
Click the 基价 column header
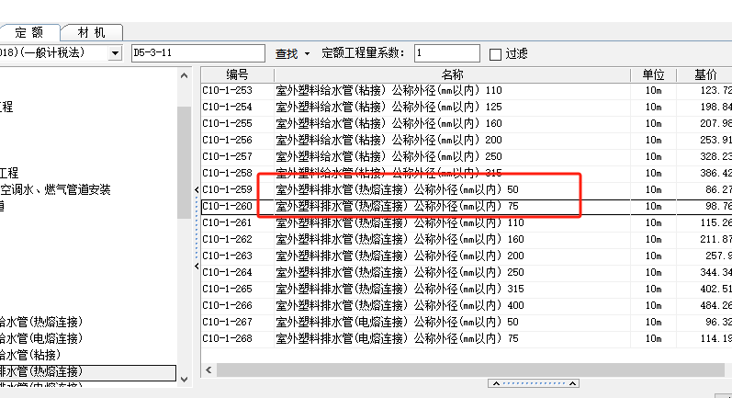(704, 74)
